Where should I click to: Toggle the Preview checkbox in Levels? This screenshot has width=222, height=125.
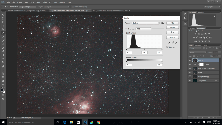coord(168,47)
